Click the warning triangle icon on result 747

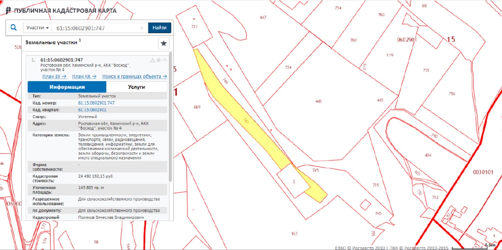(153, 60)
